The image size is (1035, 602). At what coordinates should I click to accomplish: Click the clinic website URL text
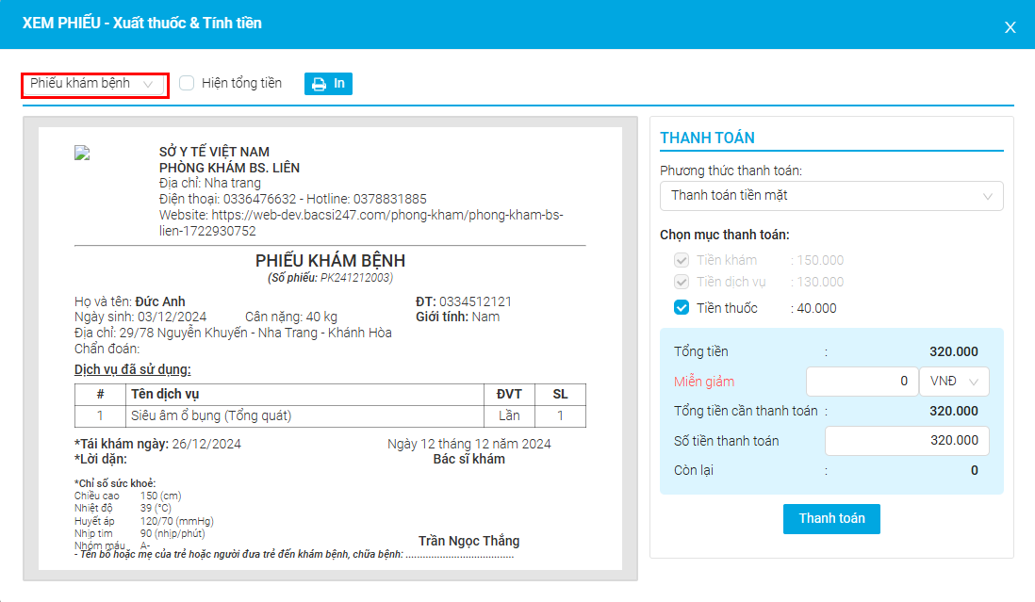[x=361, y=223]
